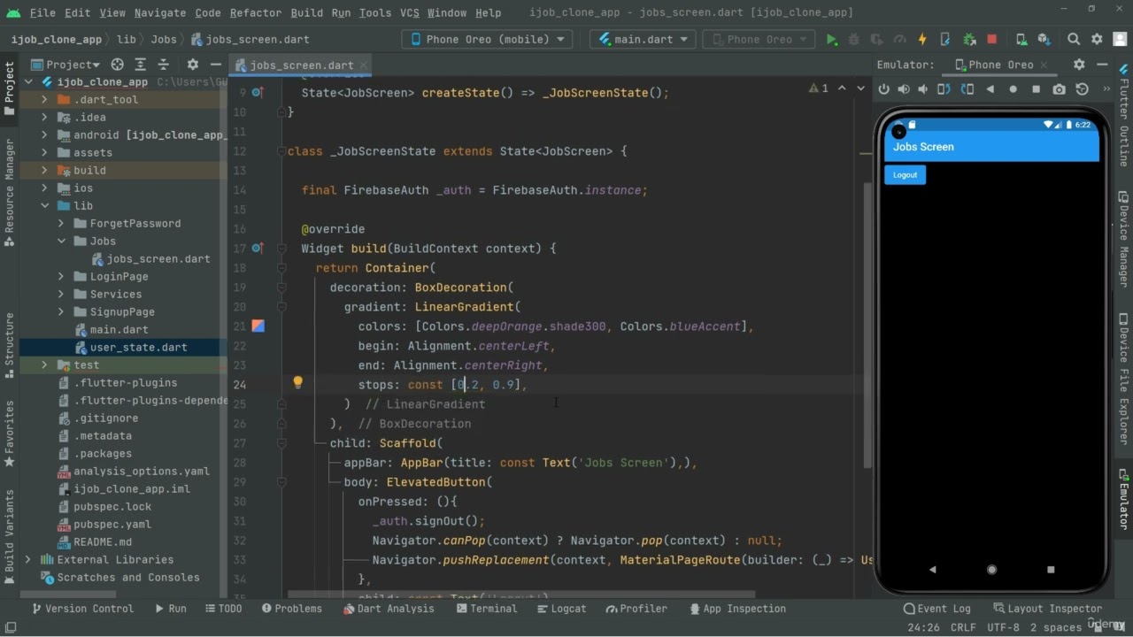Viewport: 1133px width, 637px height.
Task: Fold the build method at line 17
Action: (281, 249)
